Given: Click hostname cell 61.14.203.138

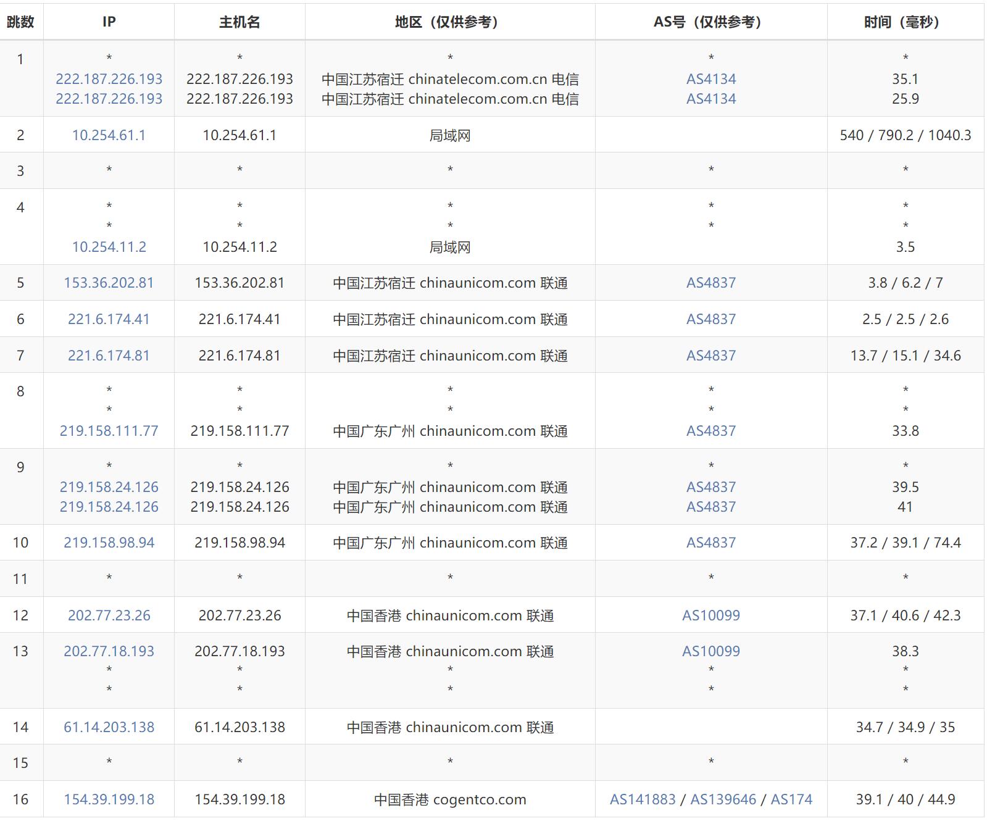Looking at the screenshot, I should 239,727.
